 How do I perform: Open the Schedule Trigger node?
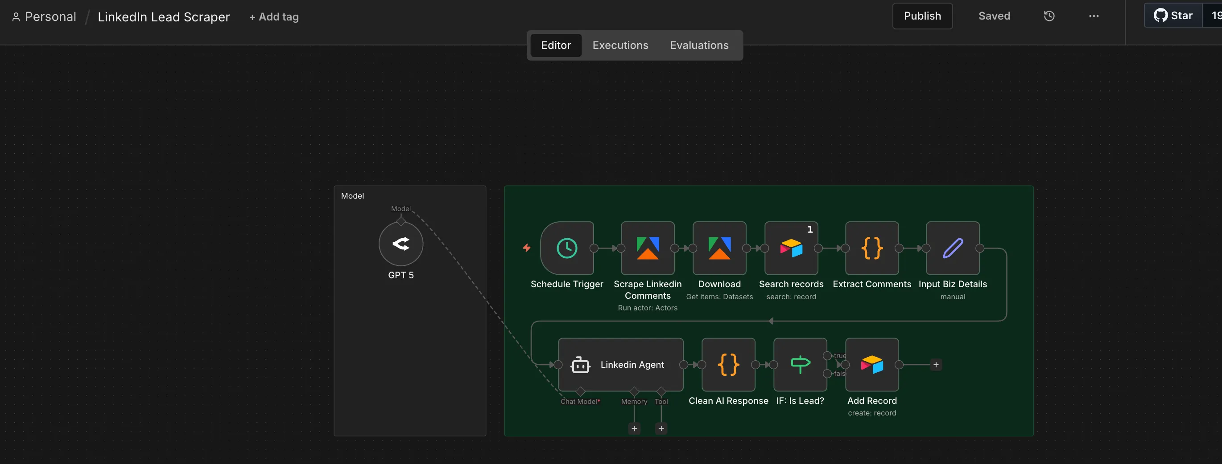567,248
